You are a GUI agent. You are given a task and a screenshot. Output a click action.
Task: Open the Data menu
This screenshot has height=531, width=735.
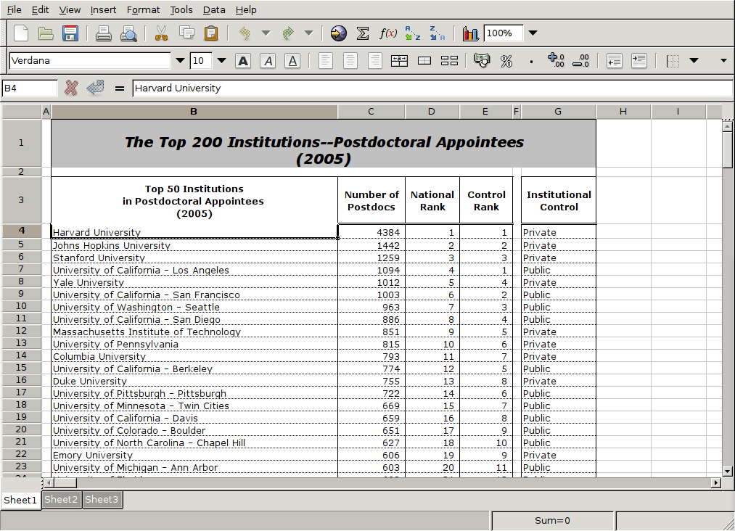pos(214,10)
